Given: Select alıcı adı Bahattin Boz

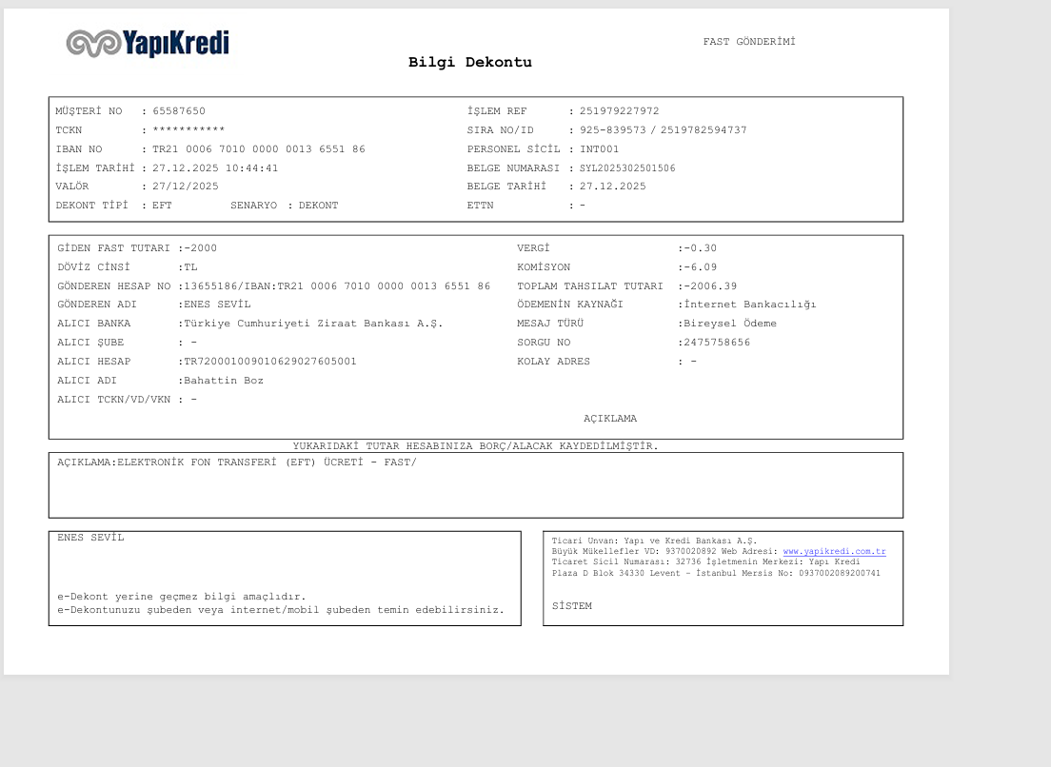Looking at the screenshot, I should click(223, 381).
